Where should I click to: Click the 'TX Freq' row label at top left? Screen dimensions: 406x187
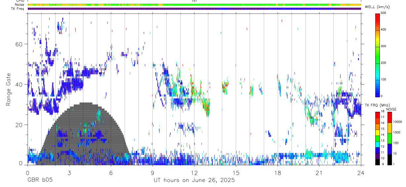tap(18, 9)
